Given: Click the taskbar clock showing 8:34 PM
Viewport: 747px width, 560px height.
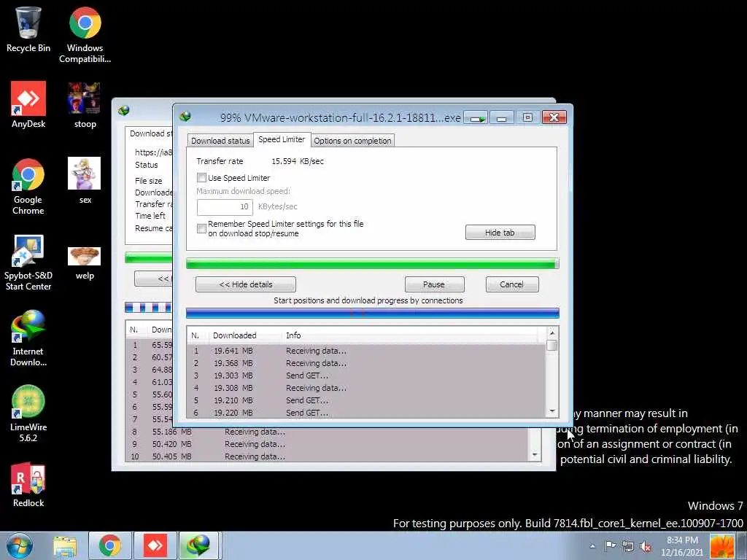Looking at the screenshot, I should (682, 546).
